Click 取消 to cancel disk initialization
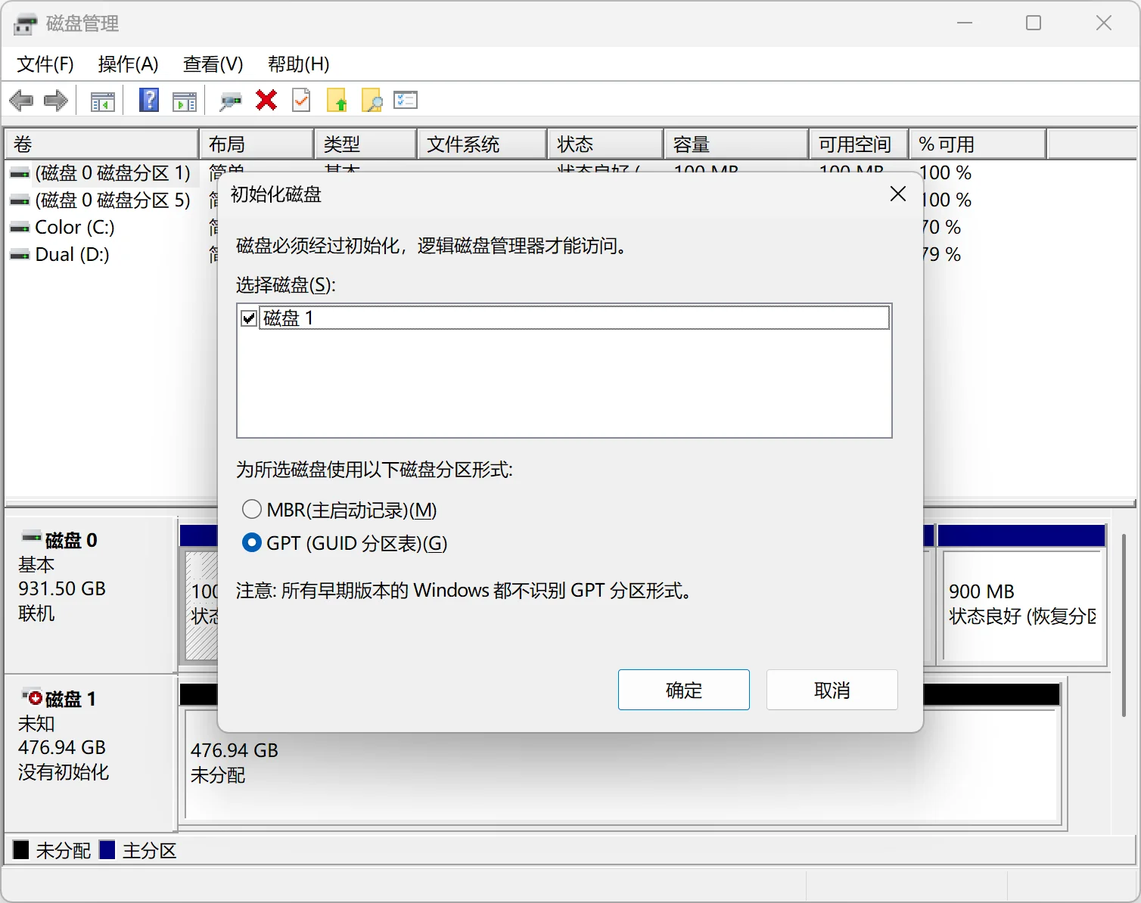 832,690
